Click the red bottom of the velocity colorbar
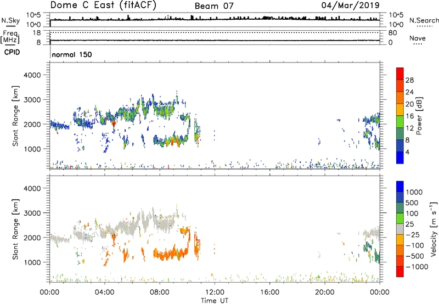Viewport: 439px width, 304px height. 400,272
